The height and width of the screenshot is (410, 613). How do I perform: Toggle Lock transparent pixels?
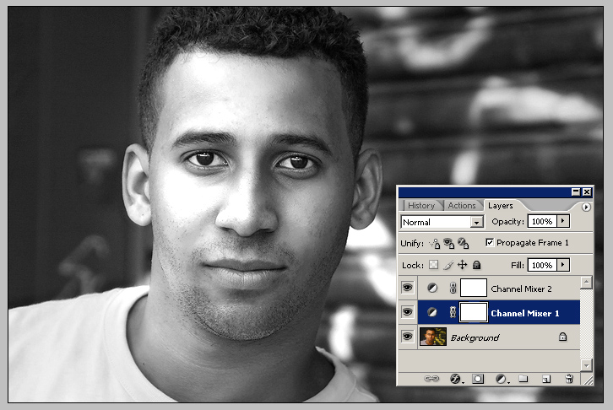click(x=433, y=265)
